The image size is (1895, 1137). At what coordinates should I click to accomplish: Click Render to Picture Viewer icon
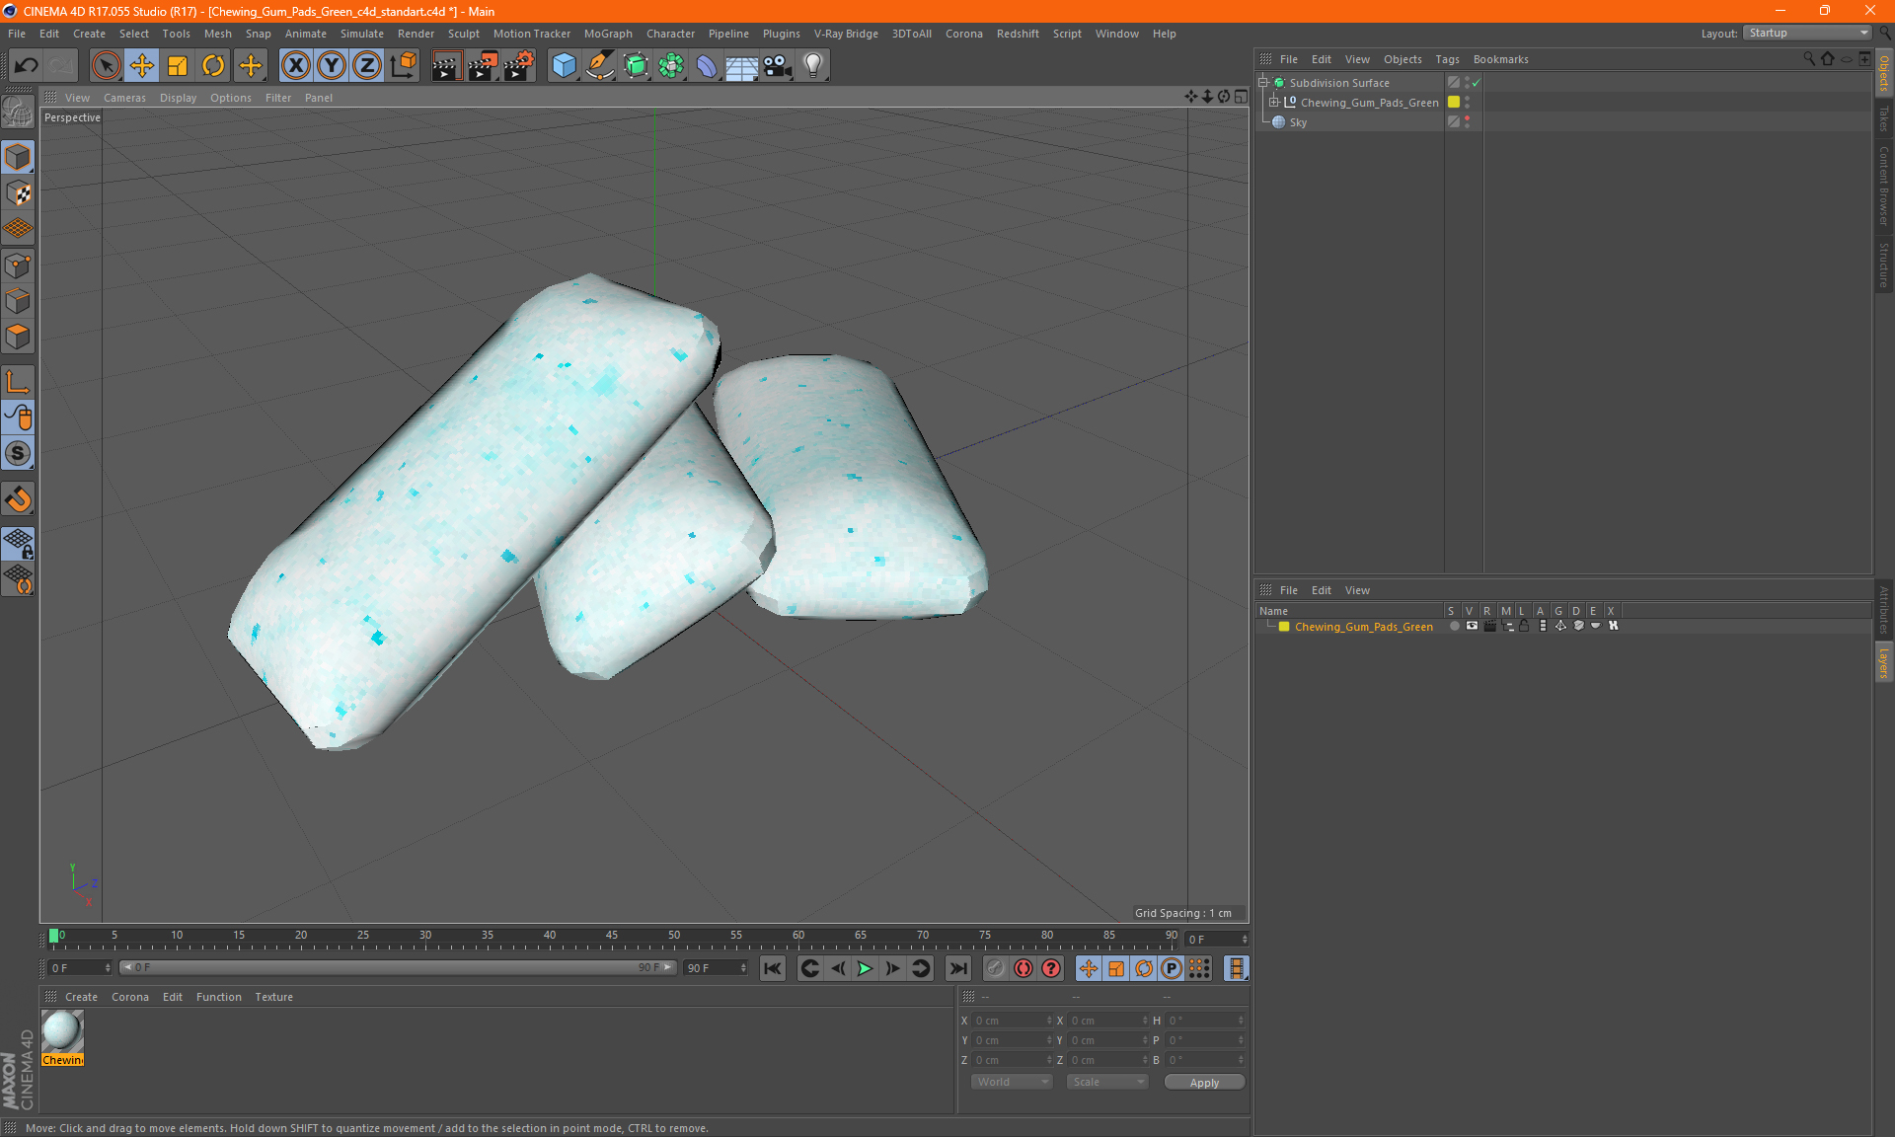click(x=483, y=66)
